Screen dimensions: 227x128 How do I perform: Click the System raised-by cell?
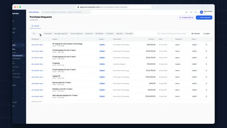[x=178, y=64]
